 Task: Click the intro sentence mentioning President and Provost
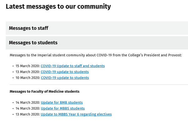pyautogui.click(x=96, y=55)
